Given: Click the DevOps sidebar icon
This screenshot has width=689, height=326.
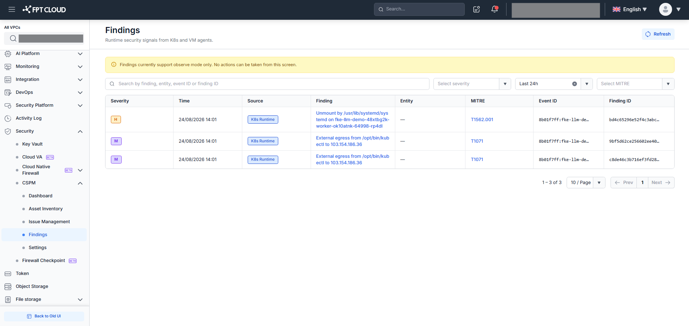Looking at the screenshot, I should pyautogui.click(x=8, y=92).
